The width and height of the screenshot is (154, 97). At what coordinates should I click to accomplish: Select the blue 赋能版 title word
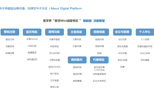click(x=87, y=21)
